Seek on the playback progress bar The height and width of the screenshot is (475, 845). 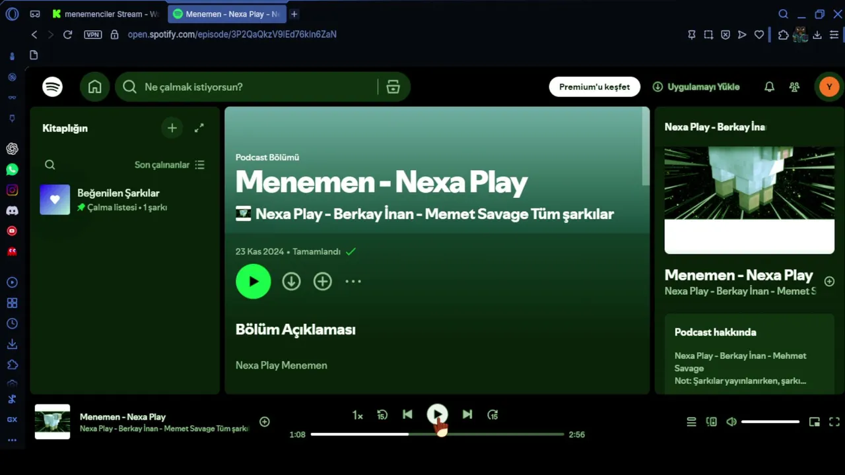tap(437, 434)
